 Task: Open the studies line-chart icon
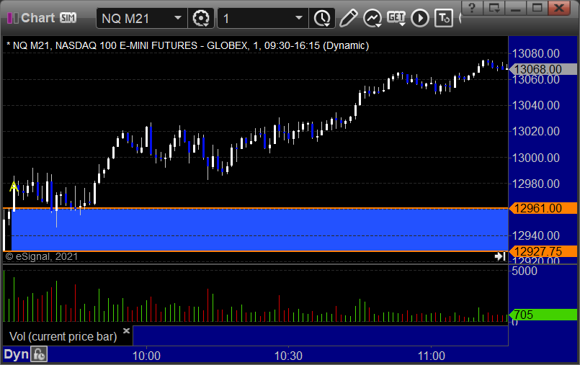(372, 18)
